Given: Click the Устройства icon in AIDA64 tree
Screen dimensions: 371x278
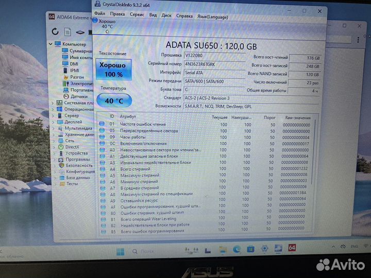Looking at the screenshot, I should pyautogui.click(x=61, y=153).
